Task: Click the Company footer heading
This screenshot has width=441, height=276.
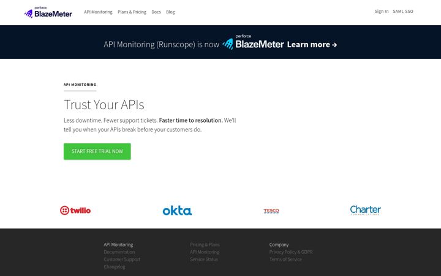Action: point(279,245)
